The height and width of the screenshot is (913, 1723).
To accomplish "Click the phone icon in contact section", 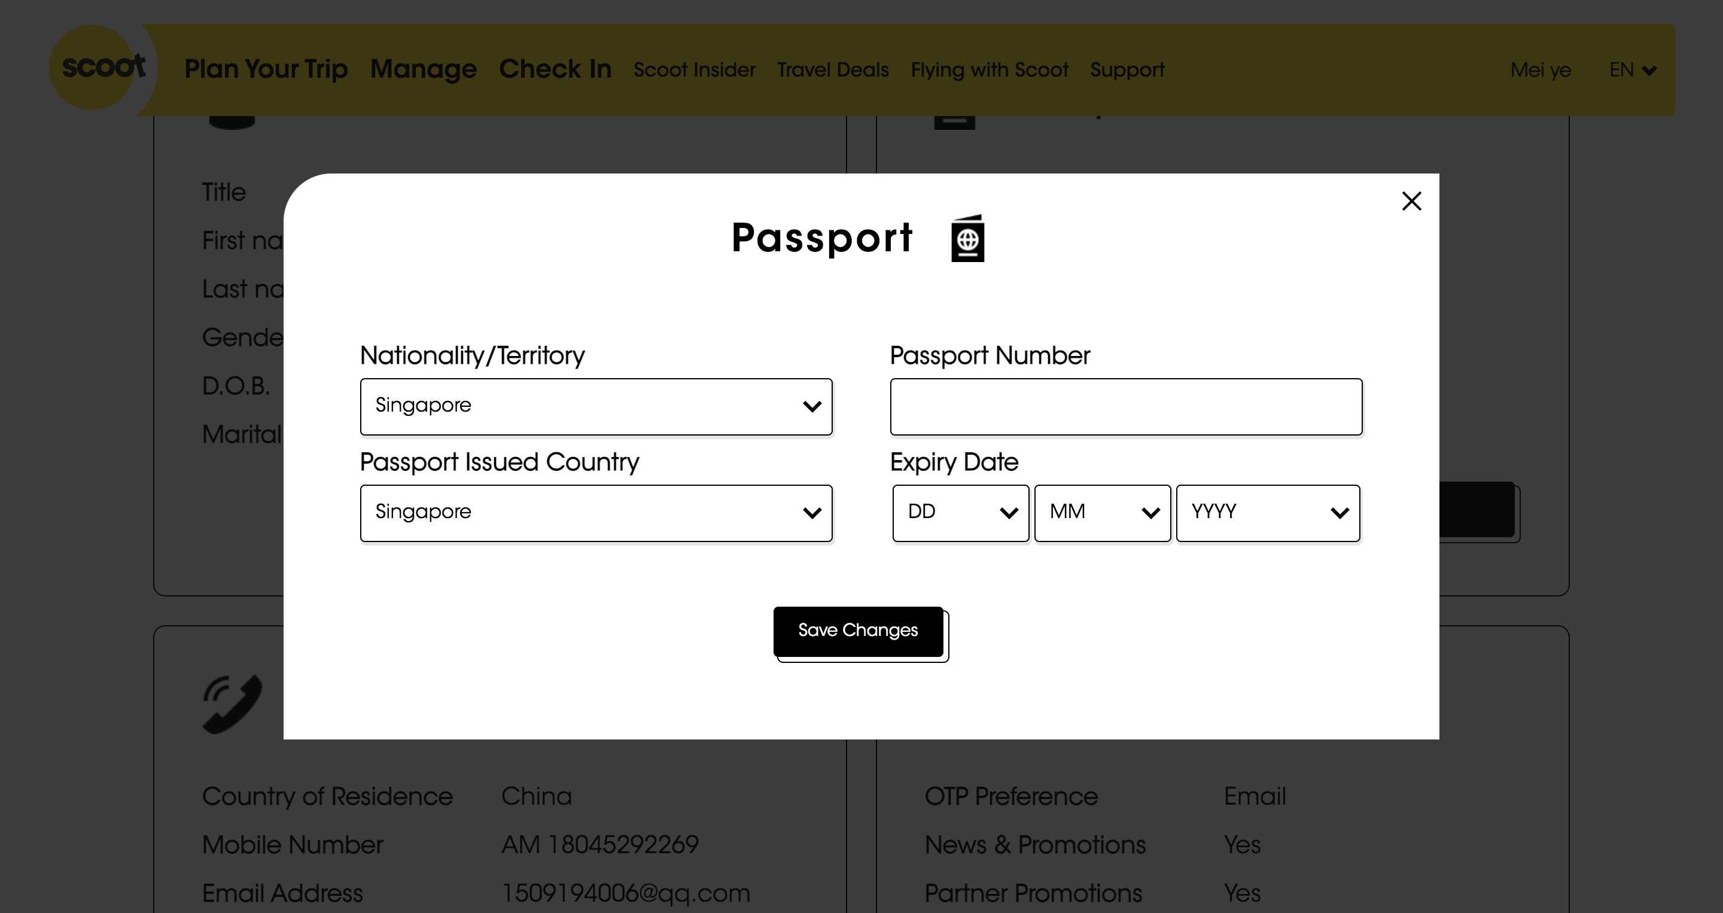I will [x=232, y=704].
